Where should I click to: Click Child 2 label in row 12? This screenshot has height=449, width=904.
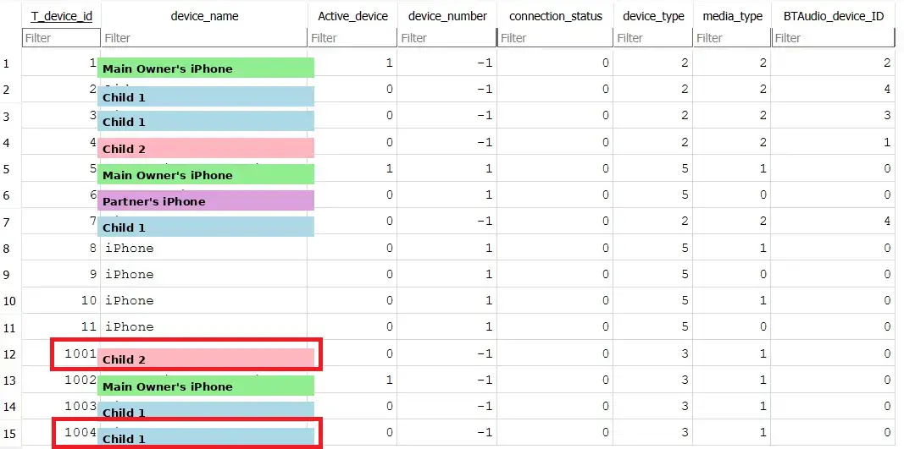206,358
